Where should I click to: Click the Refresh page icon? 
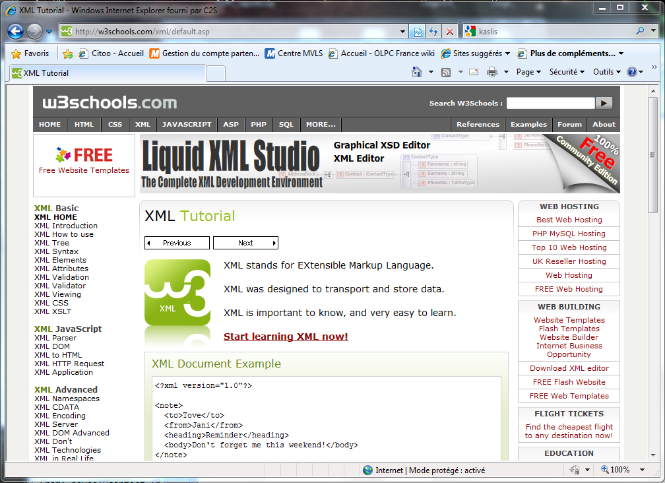pos(433,32)
